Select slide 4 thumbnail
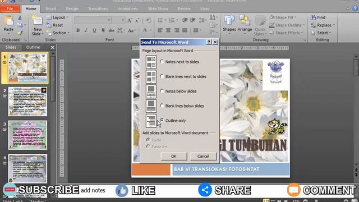The height and width of the screenshot is (202, 359). (x=27, y=169)
